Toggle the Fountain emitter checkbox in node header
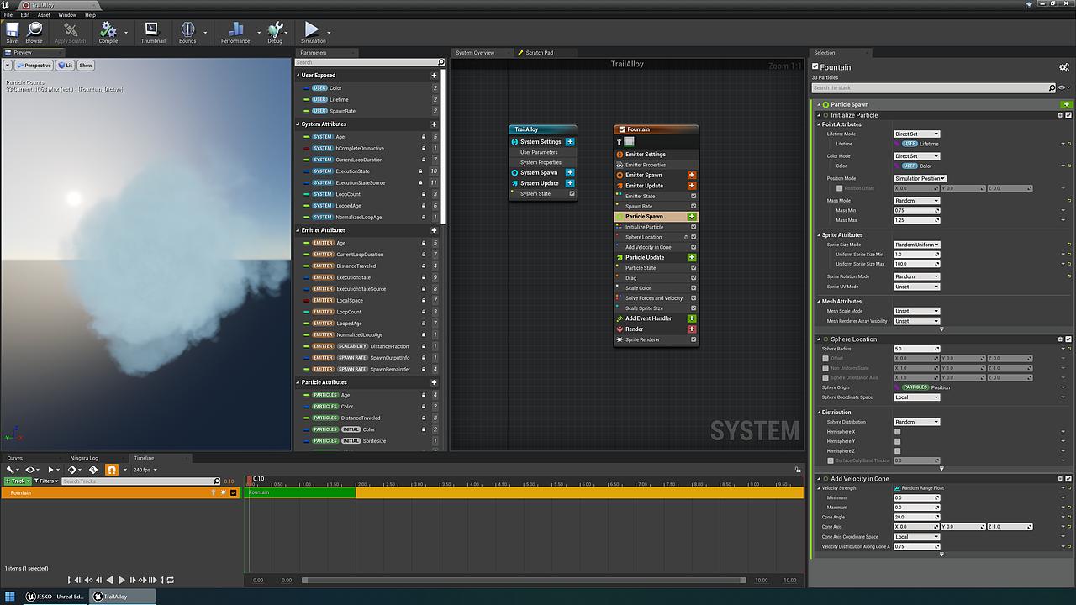The image size is (1076, 605). coord(622,129)
